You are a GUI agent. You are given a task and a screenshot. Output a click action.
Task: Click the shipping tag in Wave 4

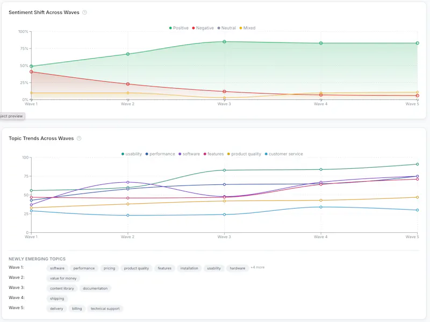57,299
